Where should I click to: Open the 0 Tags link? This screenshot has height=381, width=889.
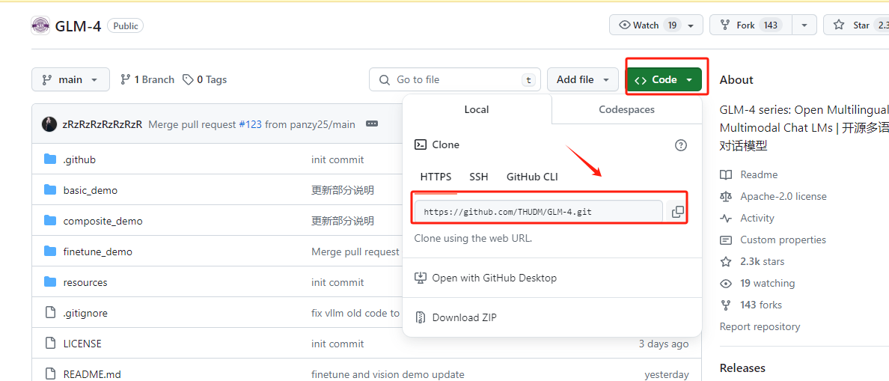point(205,80)
